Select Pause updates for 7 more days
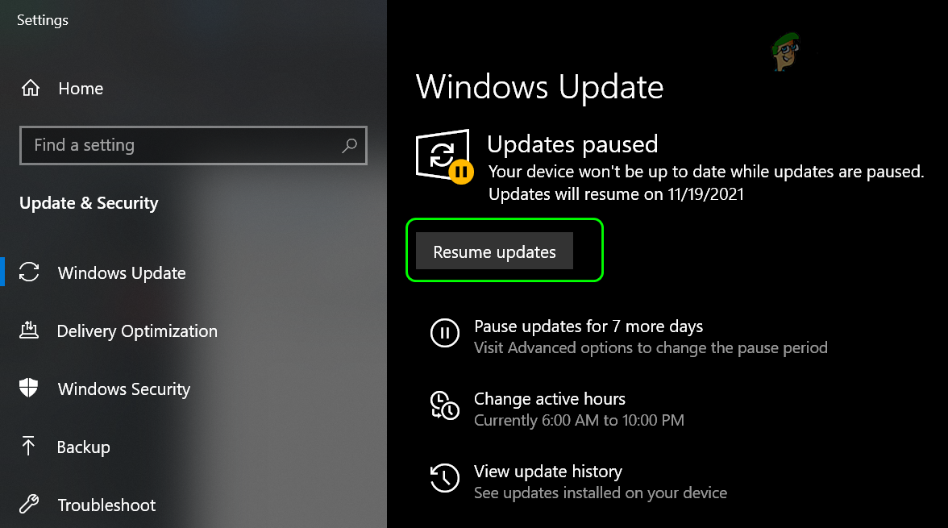Viewport: 948px width, 528px height. (588, 326)
